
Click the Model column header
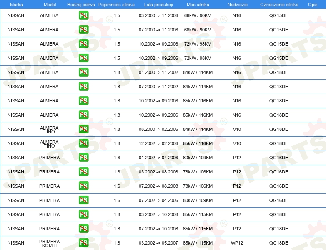(50, 5)
